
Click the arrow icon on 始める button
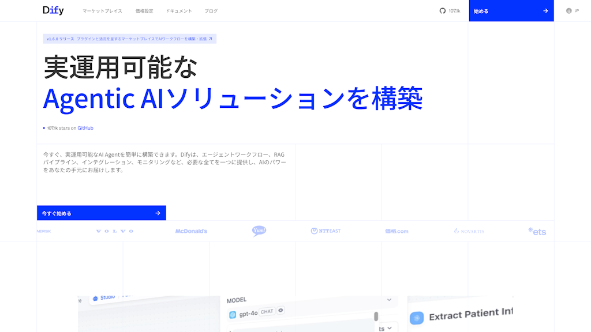point(545,11)
